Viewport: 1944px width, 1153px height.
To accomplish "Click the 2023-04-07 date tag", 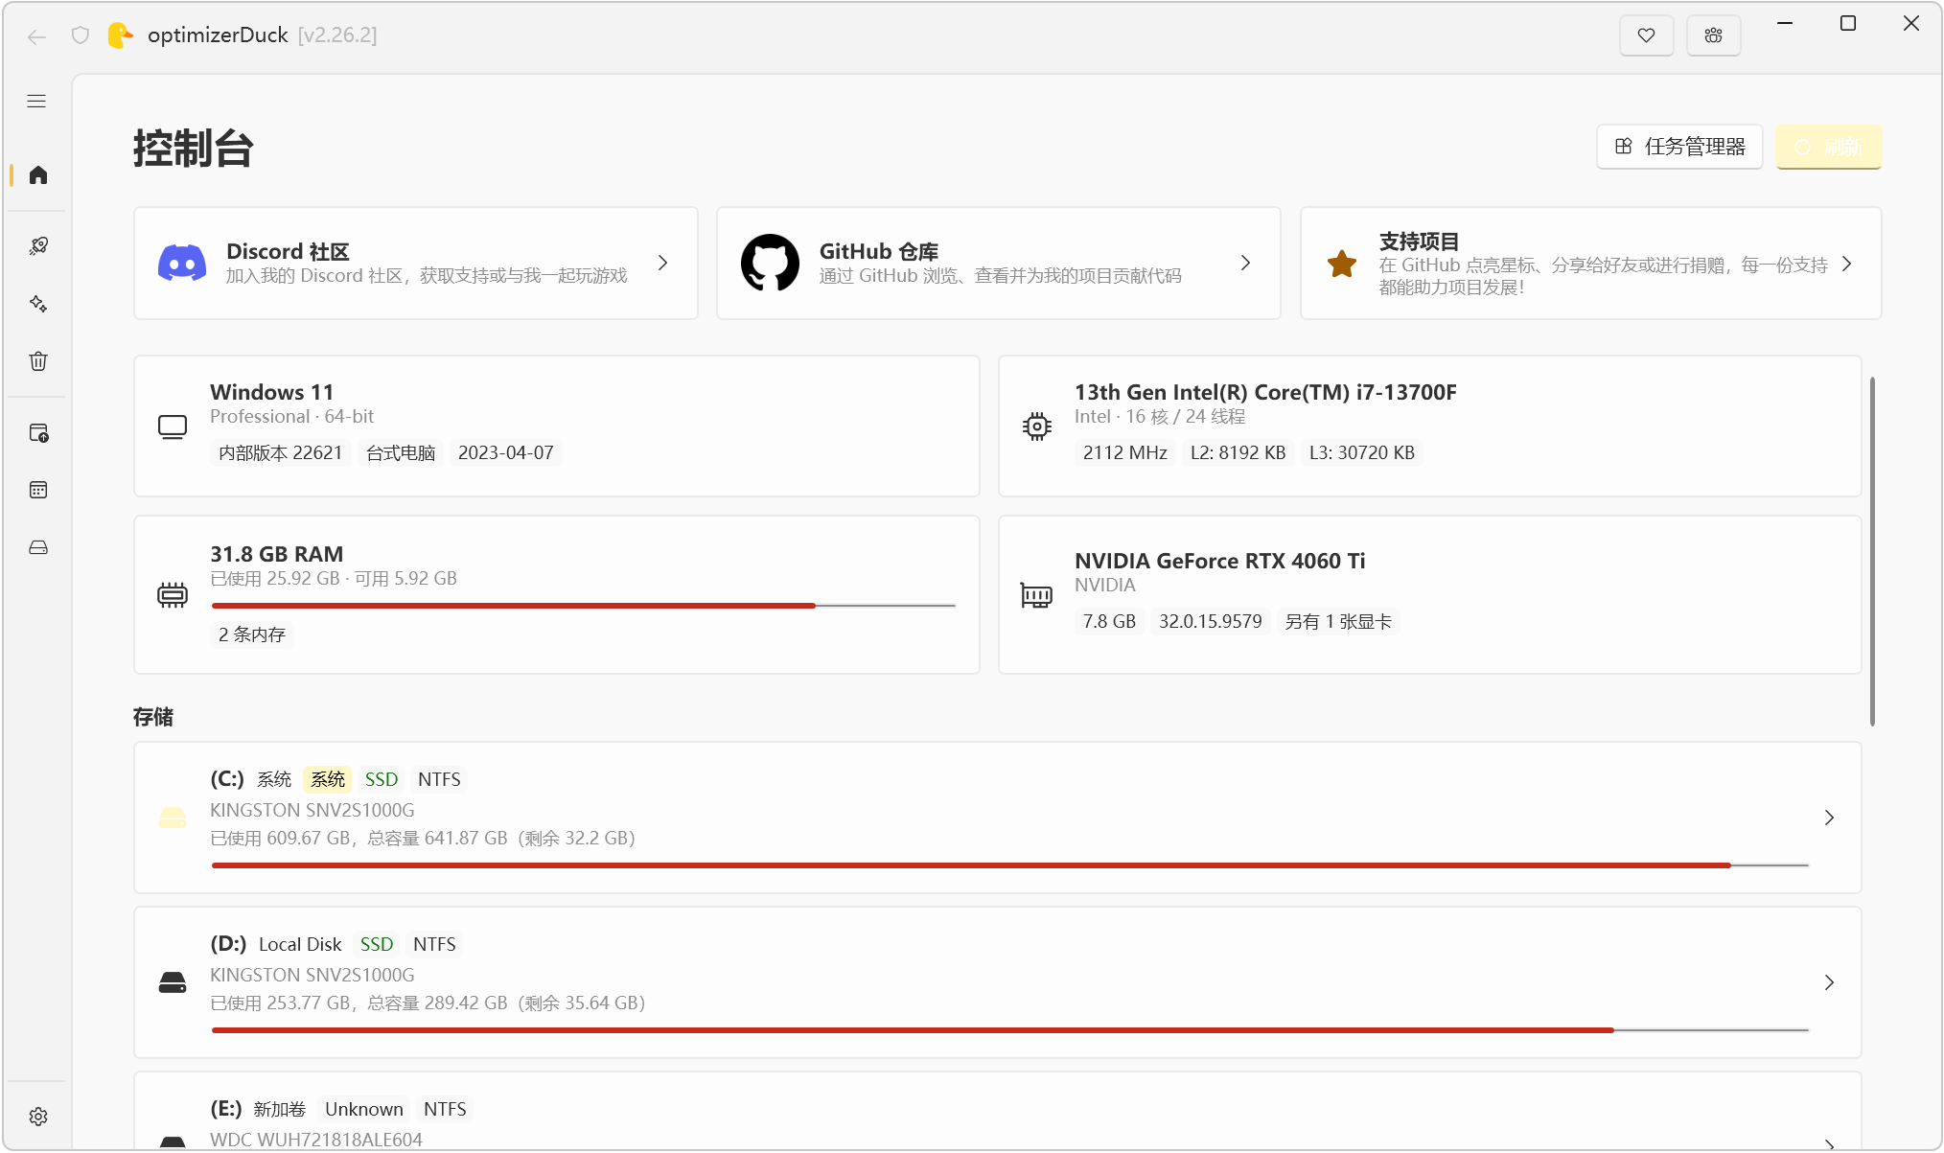I will [506, 452].
